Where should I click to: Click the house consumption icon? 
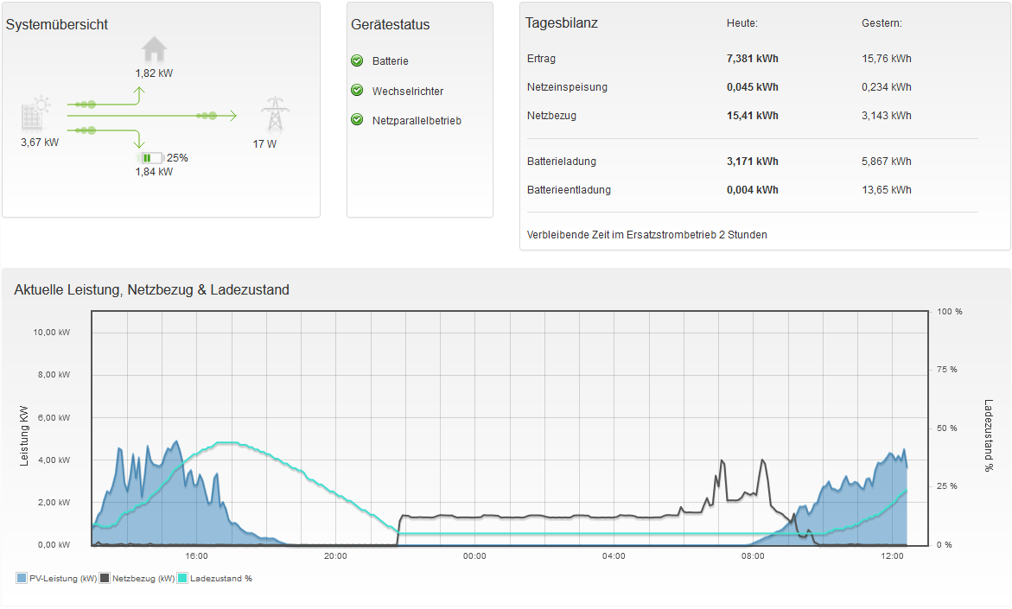pyautogui.click(x=154, y=49)
